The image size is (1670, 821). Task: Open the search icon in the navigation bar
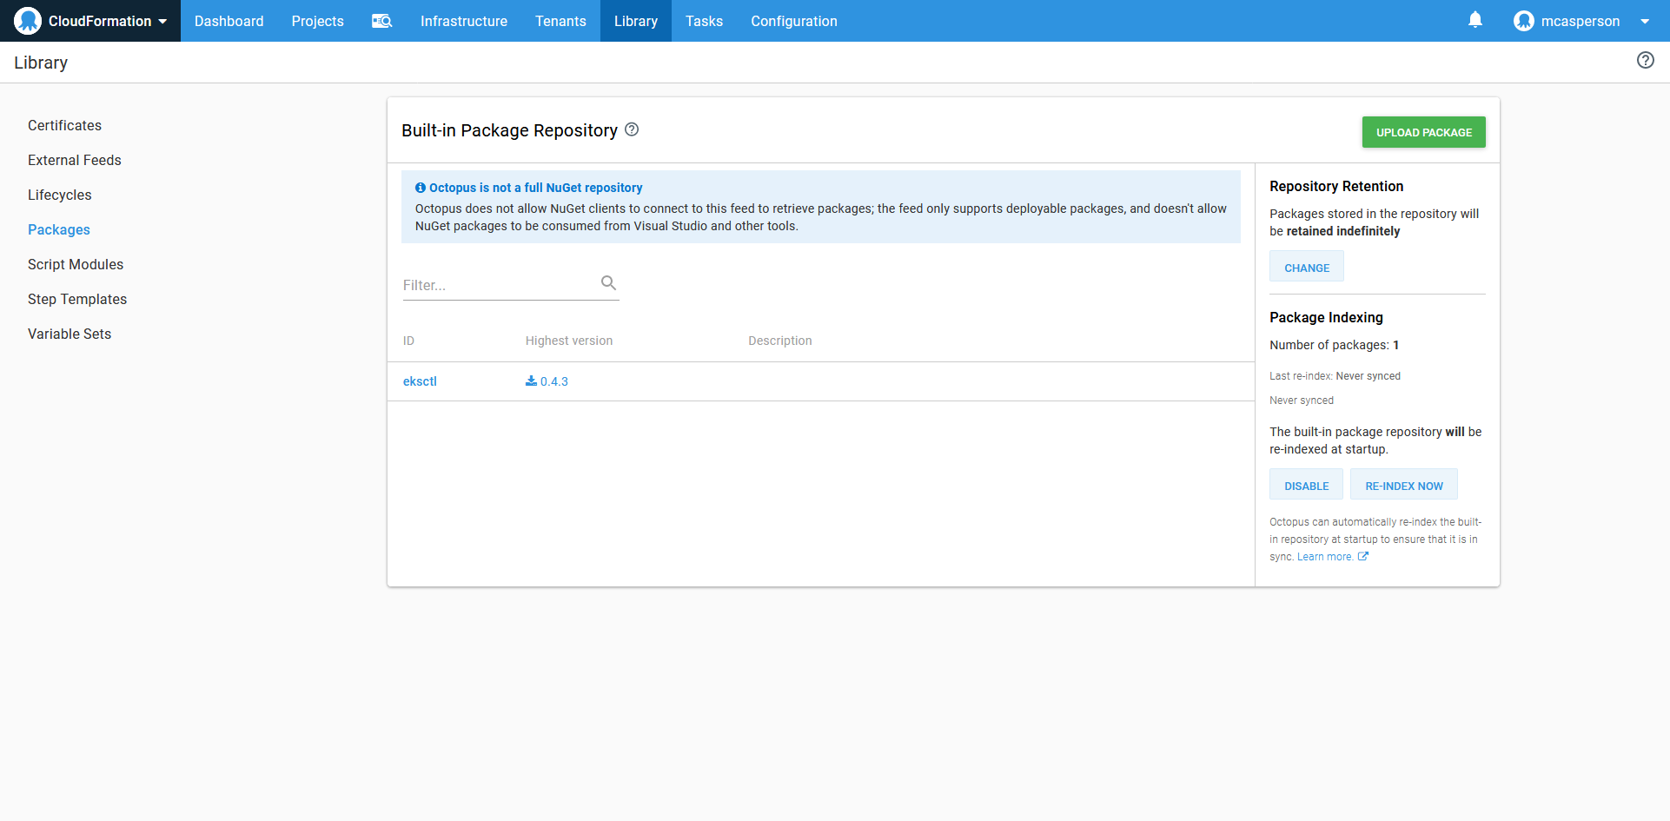(x=382, y=21)
